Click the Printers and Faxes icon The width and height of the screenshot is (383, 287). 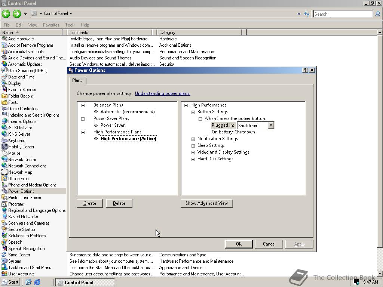[x=4, y=197]
